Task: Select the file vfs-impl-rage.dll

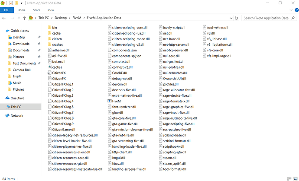Action: tap(217, 56)
